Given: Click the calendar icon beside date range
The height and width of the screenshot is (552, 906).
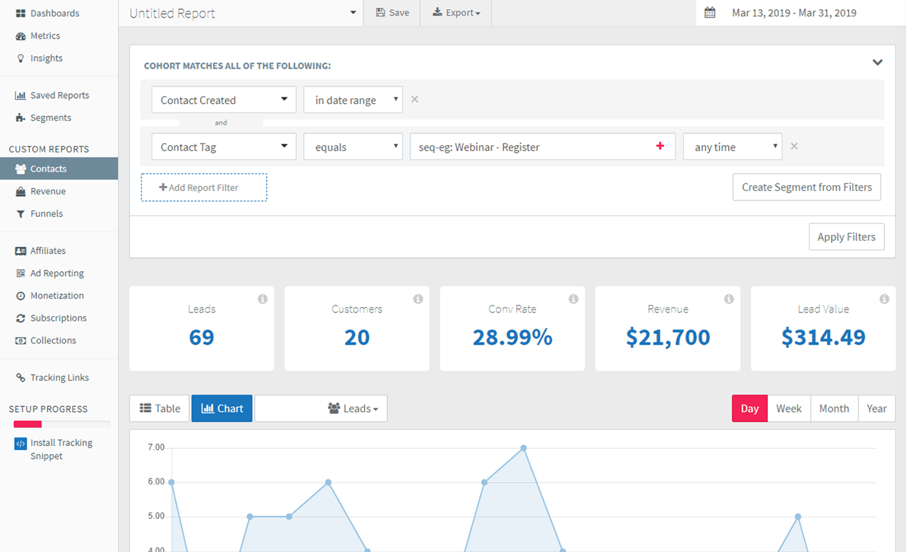Looking at the screenshot, I should pos(710,13).
